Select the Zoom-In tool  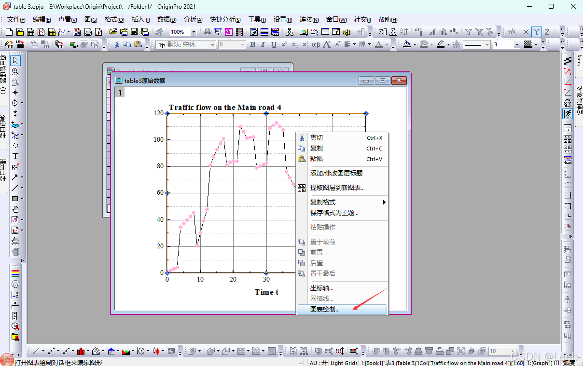tap(15, 71)
